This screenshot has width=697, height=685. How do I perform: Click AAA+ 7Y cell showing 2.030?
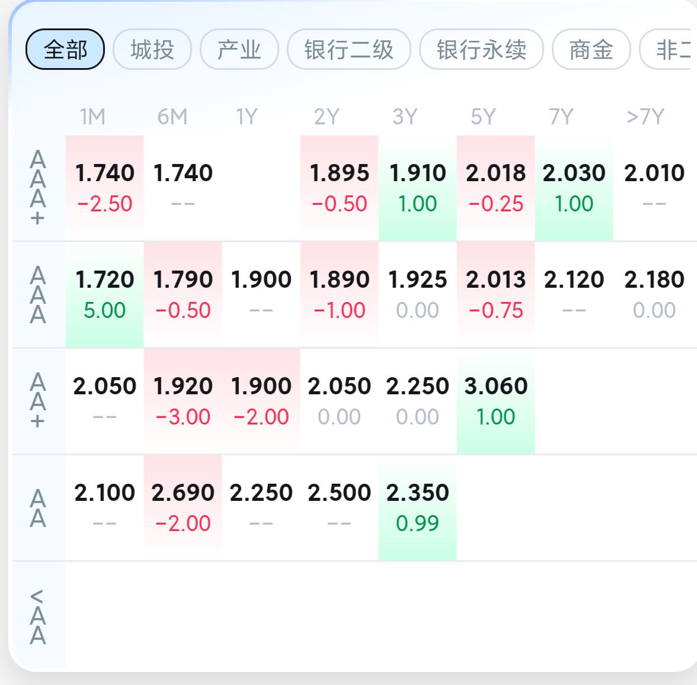pos(574,188)
